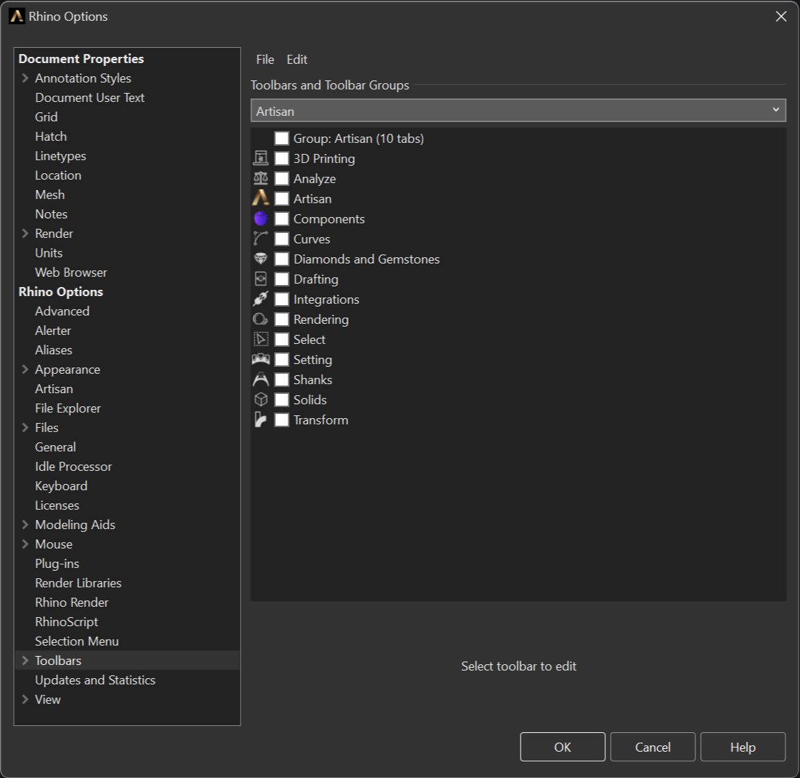The width and height of the screenshot is (800, 778).
Task: Select the General options page
Action: 55,447
